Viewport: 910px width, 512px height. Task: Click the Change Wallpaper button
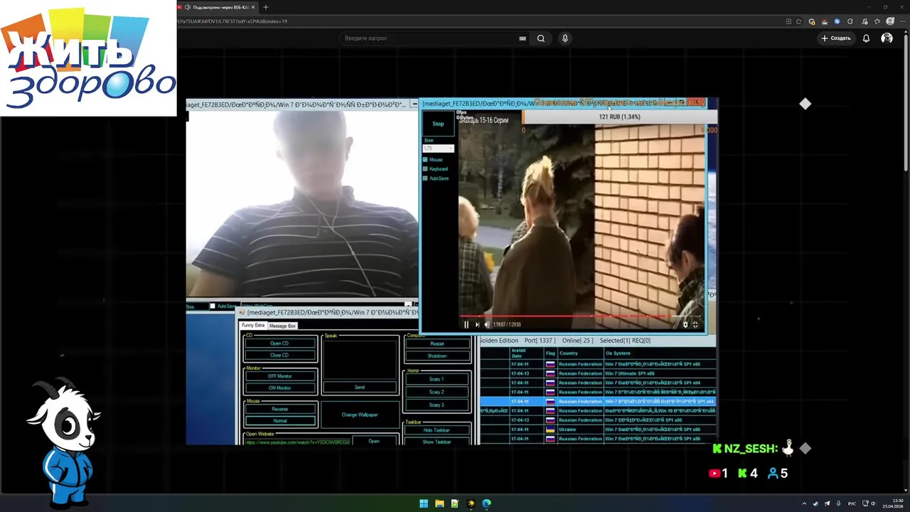[x=360, y=415]
